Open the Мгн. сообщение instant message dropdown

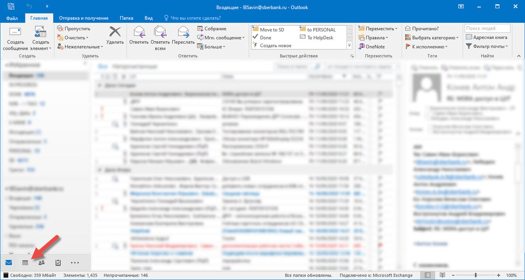pyautogui.click(x=221, y=38)
